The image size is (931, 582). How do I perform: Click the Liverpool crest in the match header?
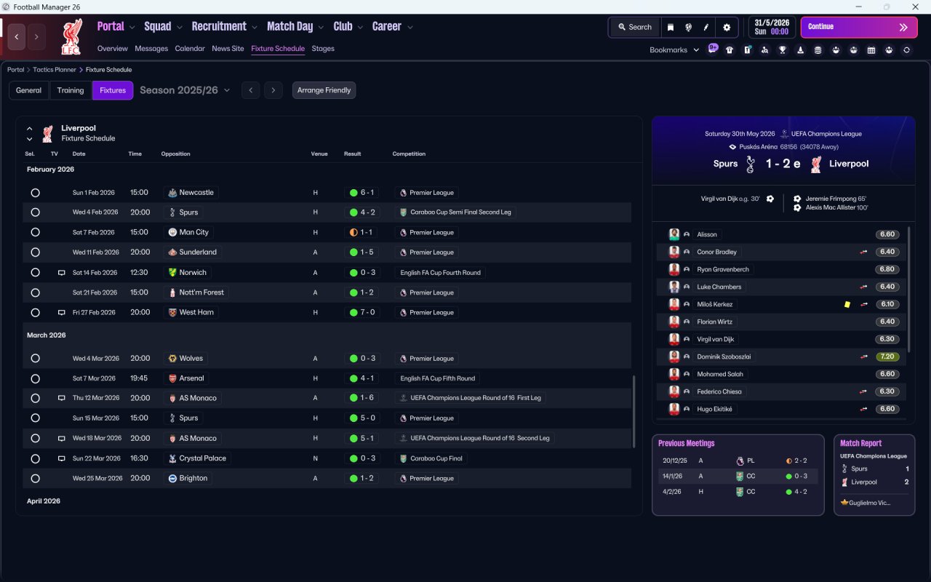tap(816, 164)
